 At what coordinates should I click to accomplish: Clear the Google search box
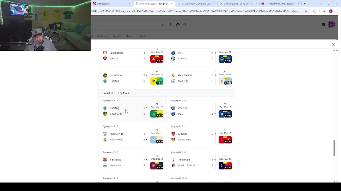click(162, 25)
